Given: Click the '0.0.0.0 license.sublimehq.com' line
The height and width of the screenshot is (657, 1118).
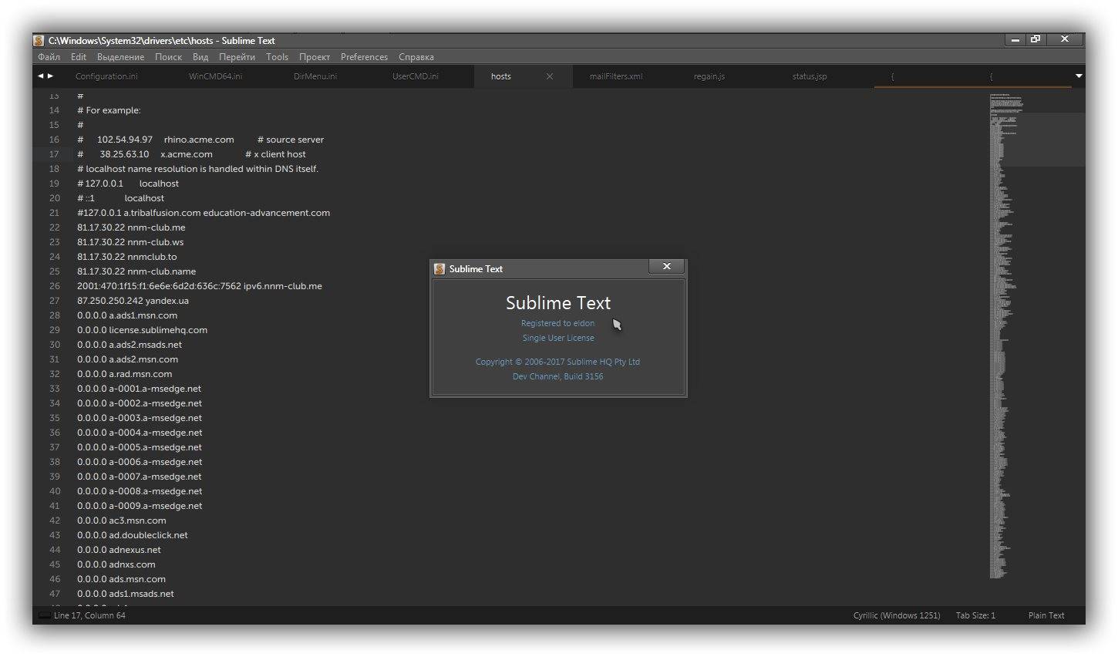Looking at the screenshot, I should point(142,330).
